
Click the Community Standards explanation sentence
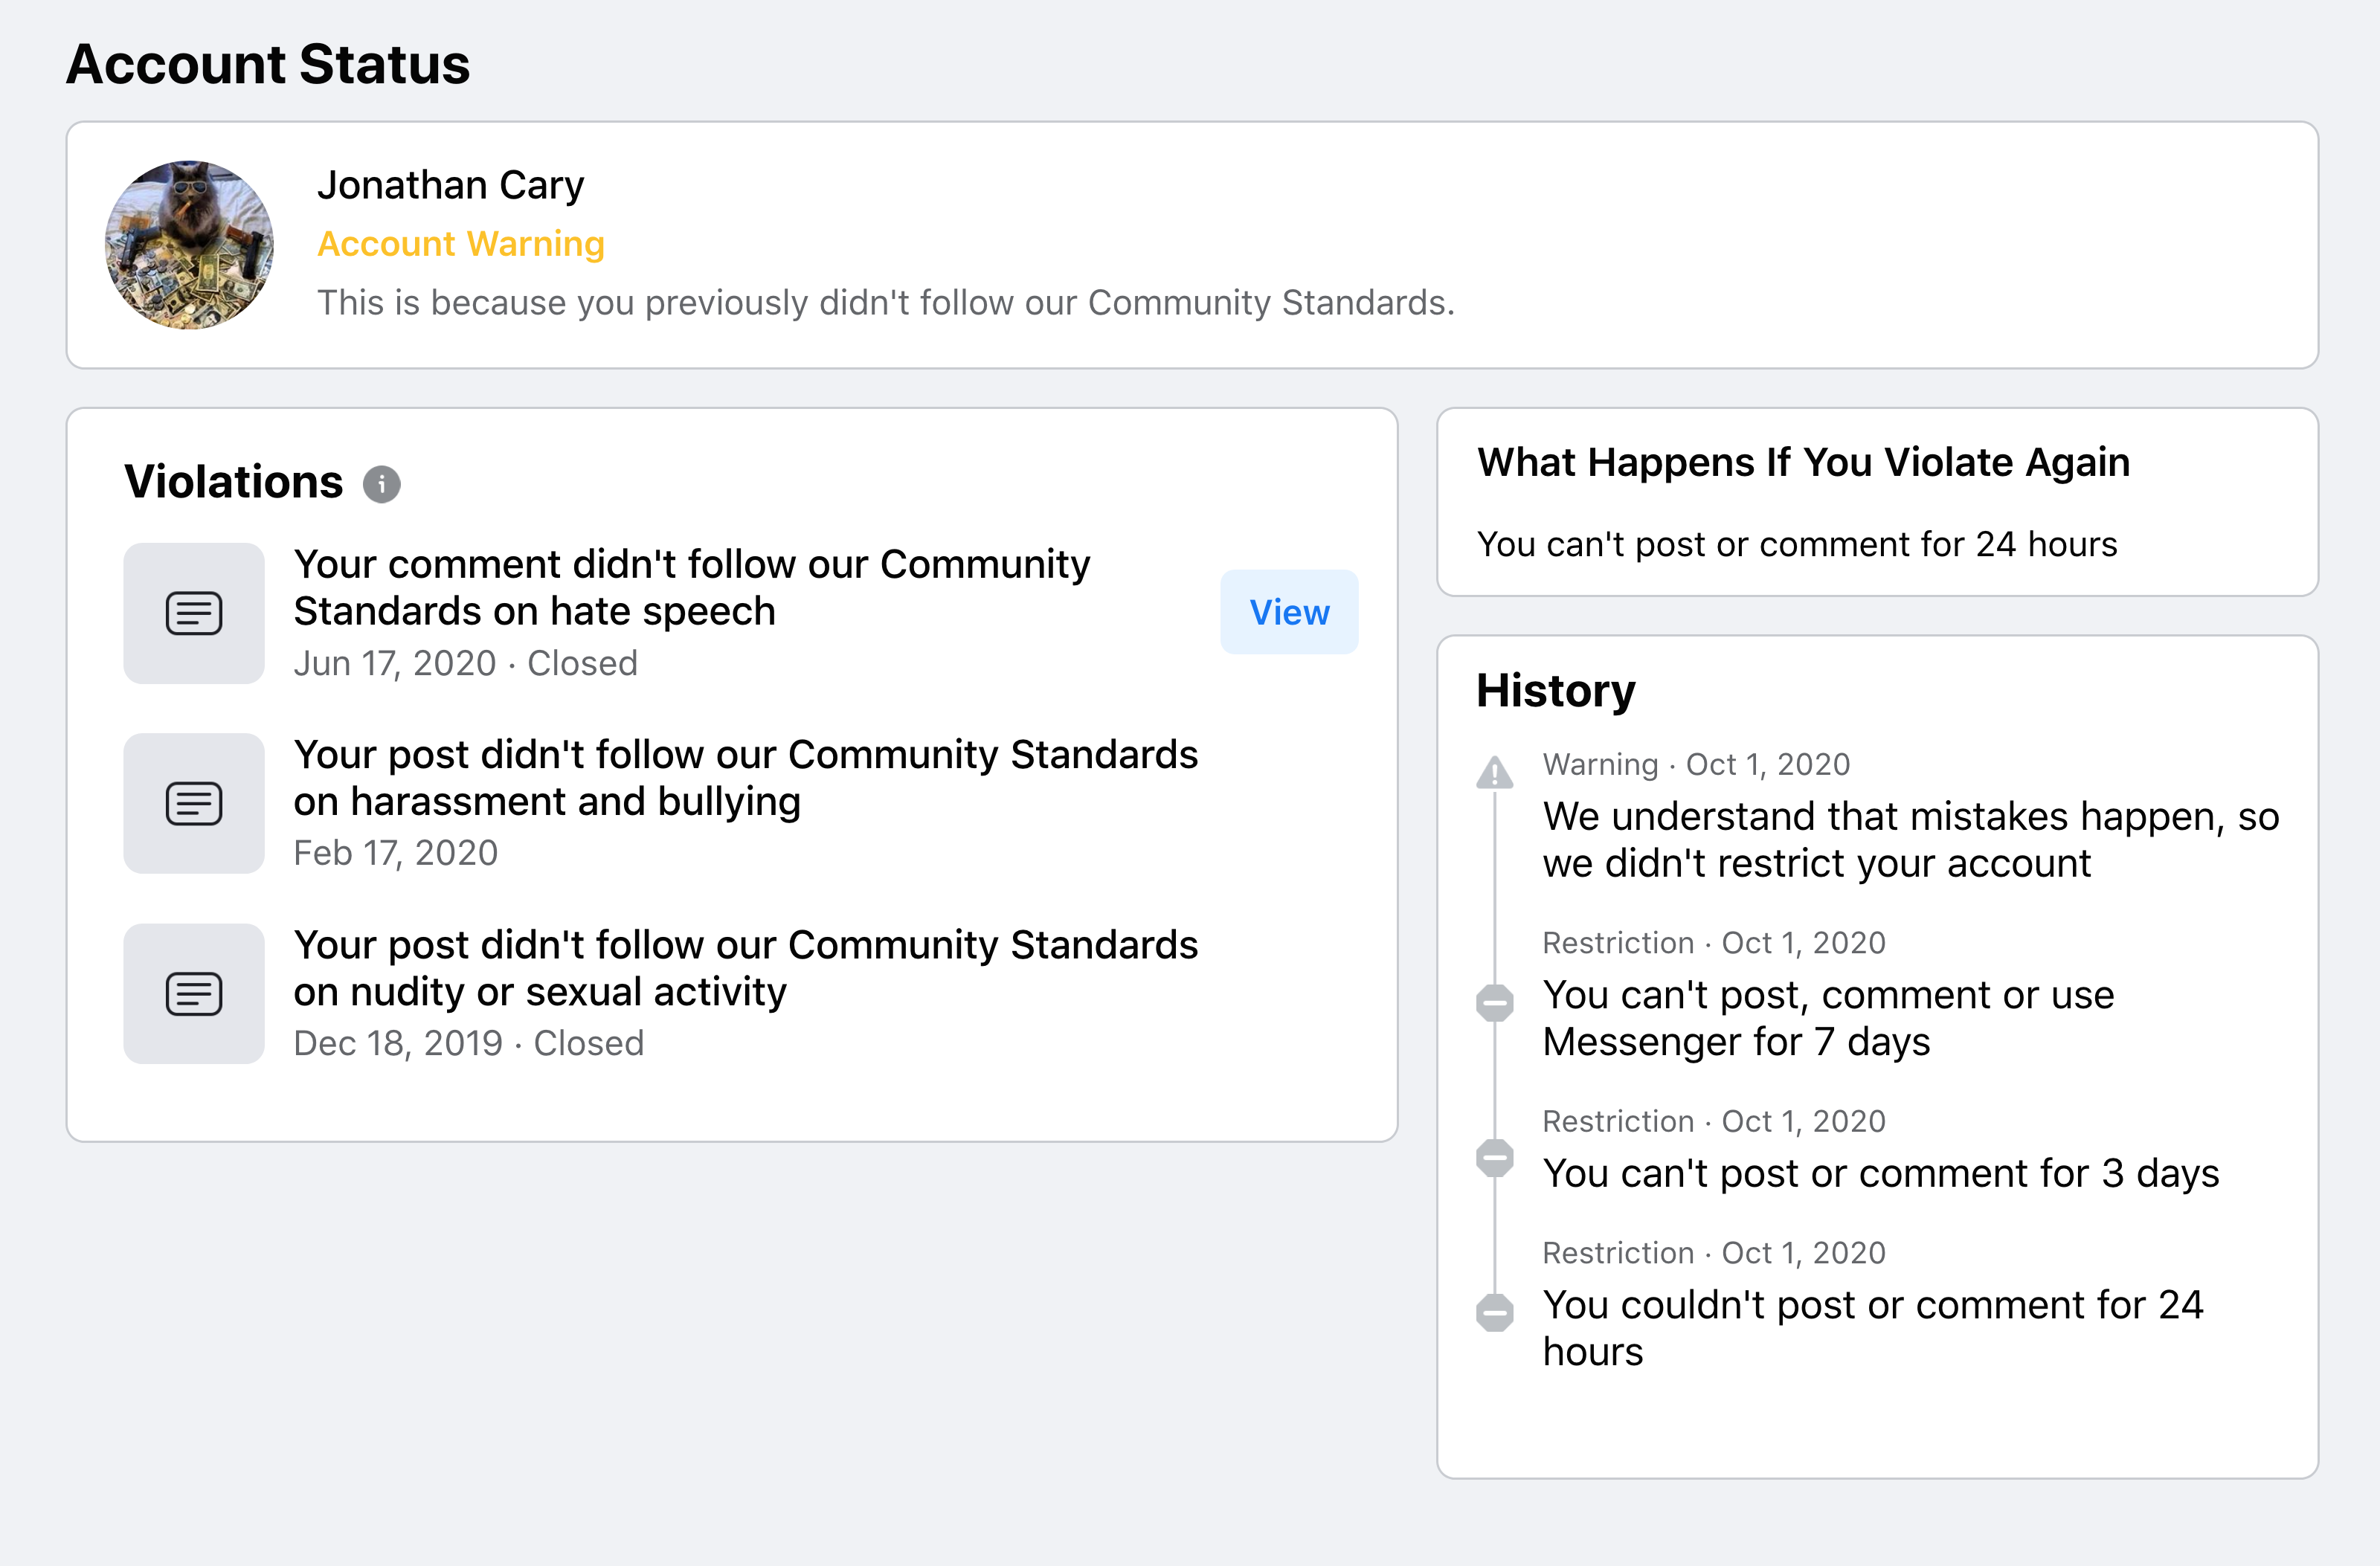click(886, 303)
